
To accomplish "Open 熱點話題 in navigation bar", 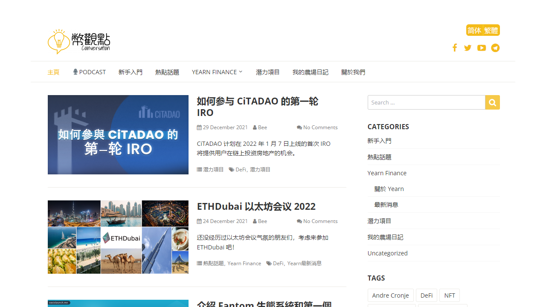I will click(x=167, y=72).
